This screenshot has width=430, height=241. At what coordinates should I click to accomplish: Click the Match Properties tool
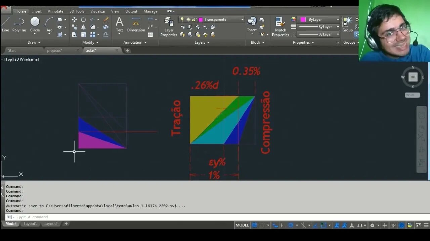coord(281,27)
